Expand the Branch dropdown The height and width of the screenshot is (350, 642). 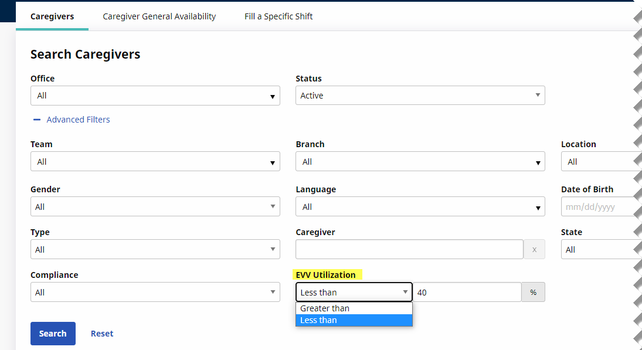pos(420,162)
